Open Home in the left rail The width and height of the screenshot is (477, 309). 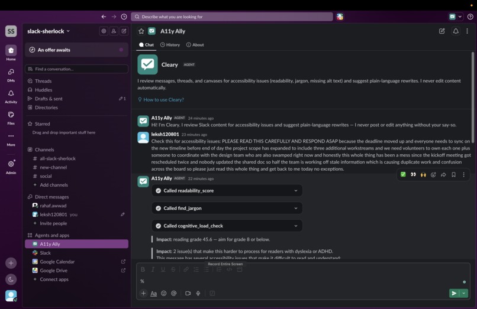[11, 53]
